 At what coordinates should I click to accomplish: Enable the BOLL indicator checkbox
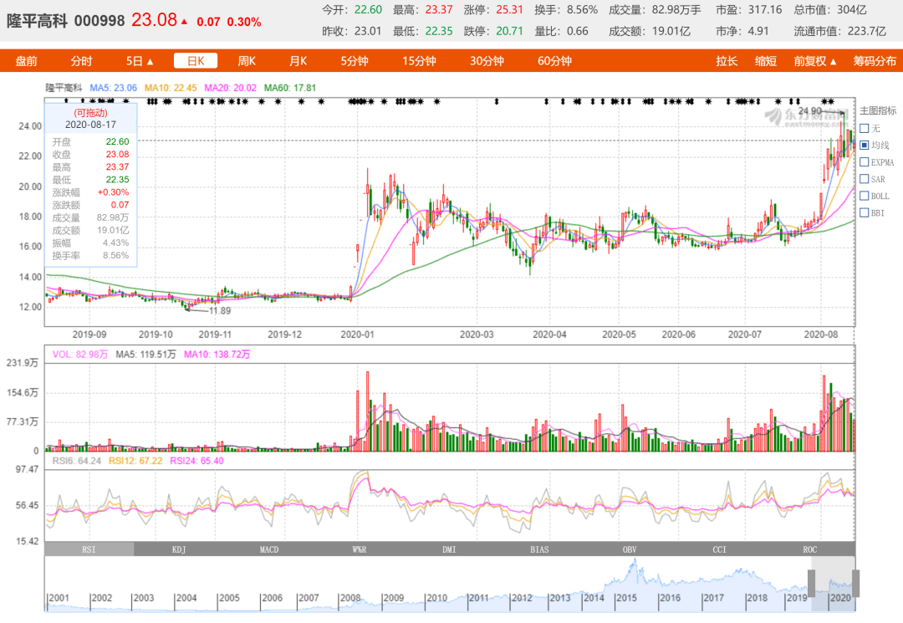(865, 196)
